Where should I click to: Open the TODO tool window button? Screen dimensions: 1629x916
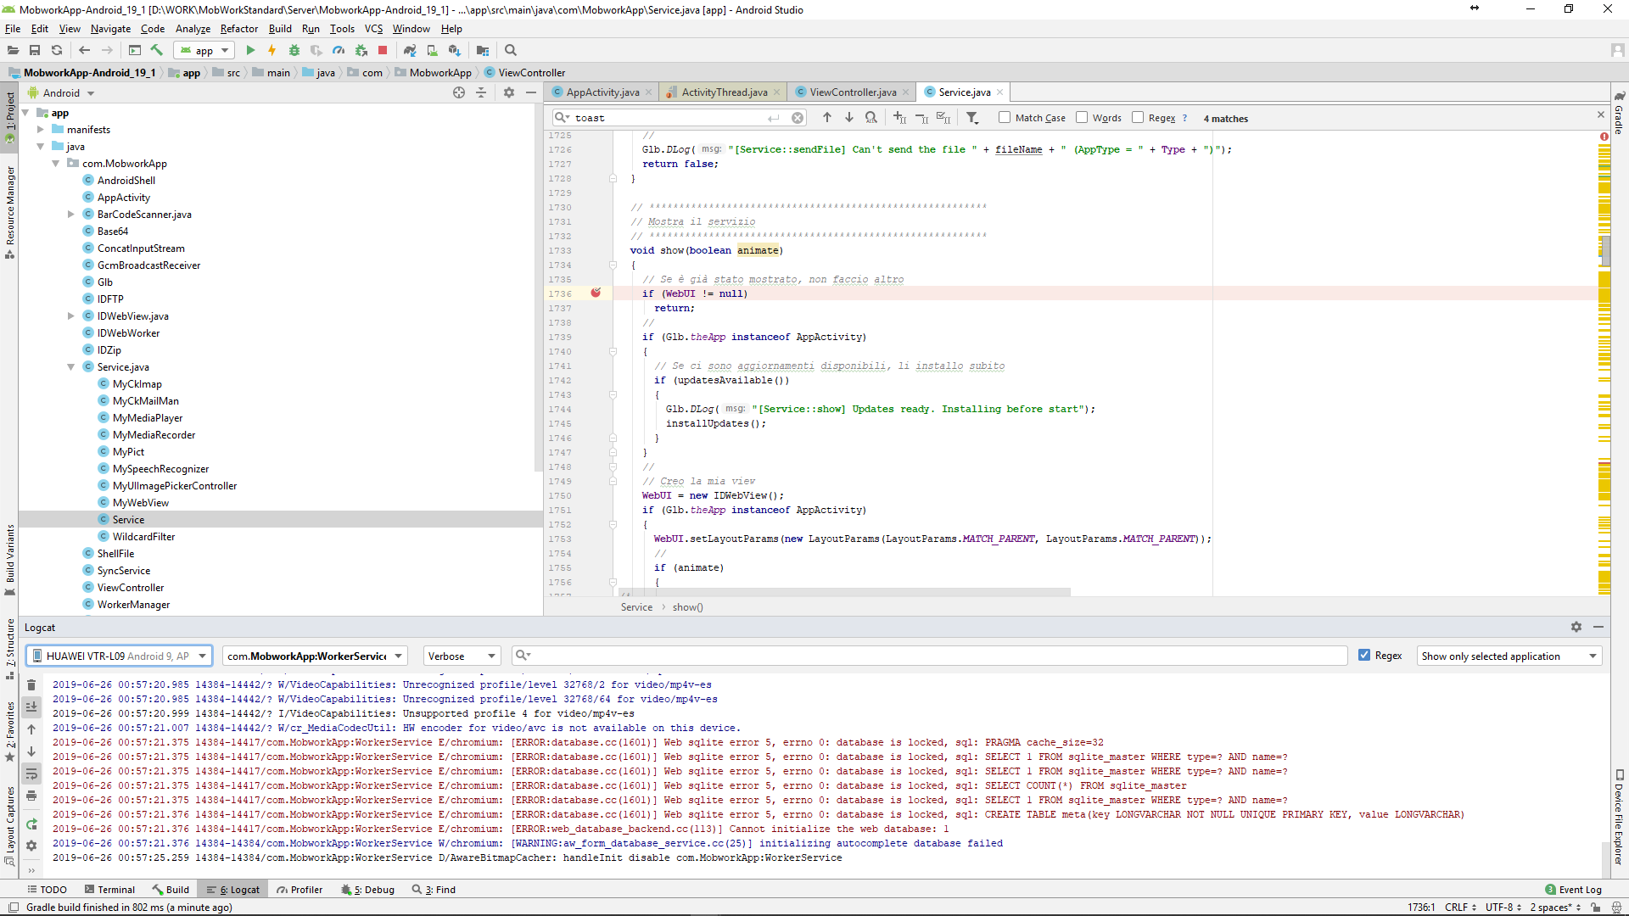click(47, 890)
